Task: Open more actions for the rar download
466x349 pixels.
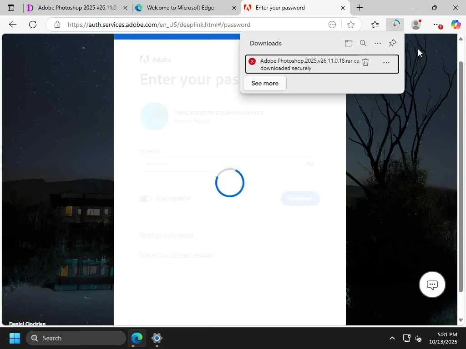Action: point(386,63)
